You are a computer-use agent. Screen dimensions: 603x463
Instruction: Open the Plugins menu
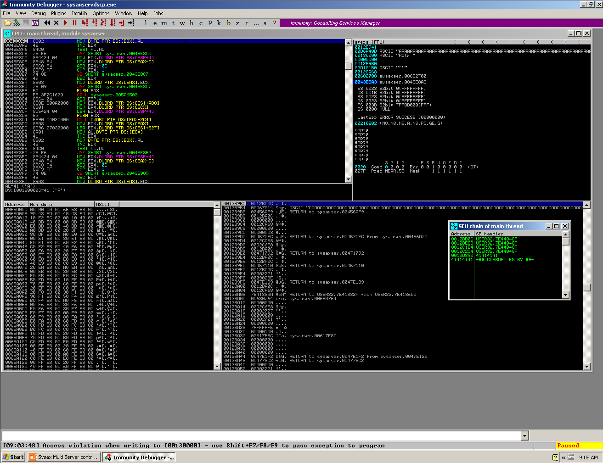pos(58,13)
